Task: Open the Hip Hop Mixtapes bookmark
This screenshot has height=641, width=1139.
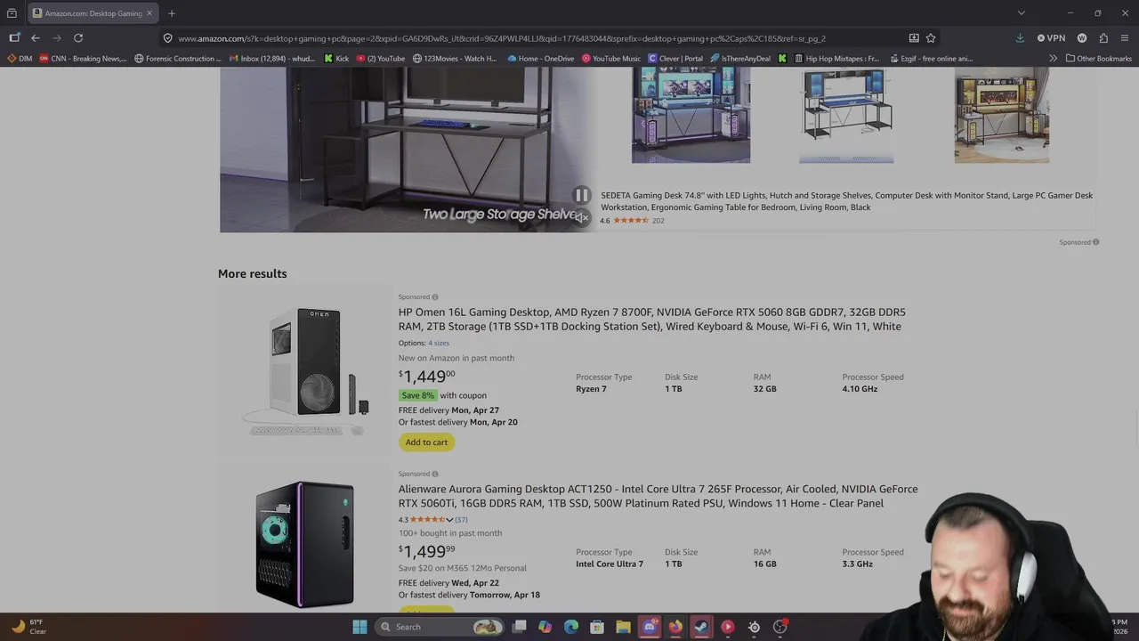Action: pyautogui.click(x=837, y=59)
